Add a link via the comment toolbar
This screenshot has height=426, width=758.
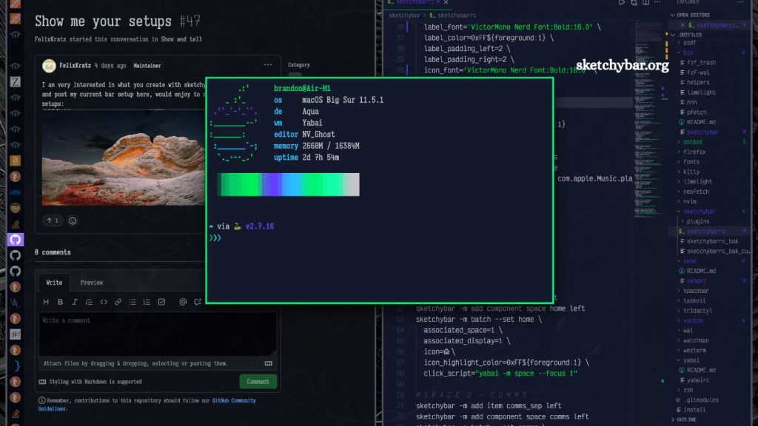coord(118,302)
